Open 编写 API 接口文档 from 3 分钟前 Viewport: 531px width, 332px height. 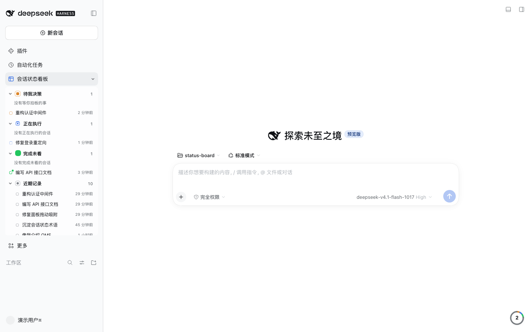pos(52,173)
